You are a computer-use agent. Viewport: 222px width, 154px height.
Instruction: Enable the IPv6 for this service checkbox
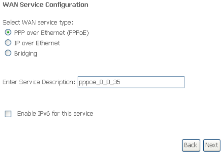[8, 114]
